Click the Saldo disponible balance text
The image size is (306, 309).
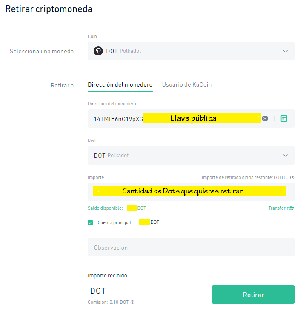(x=117, y=208)
